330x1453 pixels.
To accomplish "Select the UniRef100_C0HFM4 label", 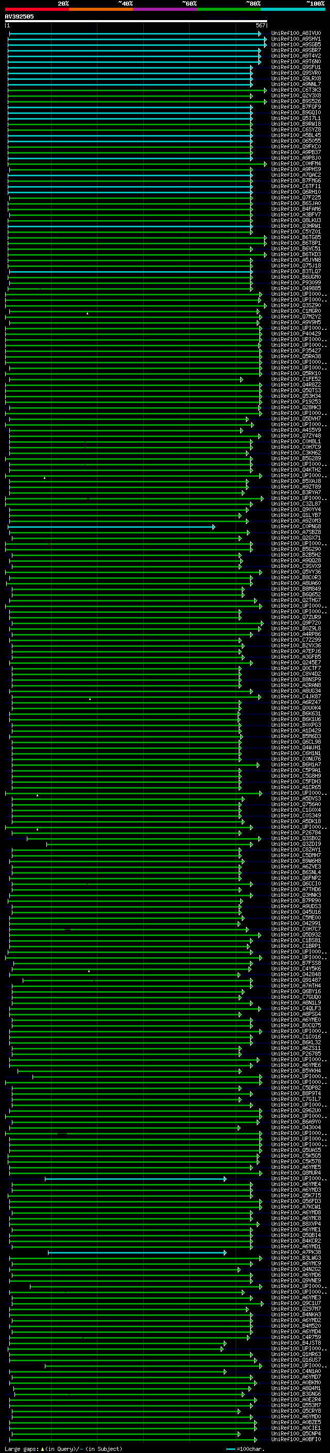I will click(296, 163).
